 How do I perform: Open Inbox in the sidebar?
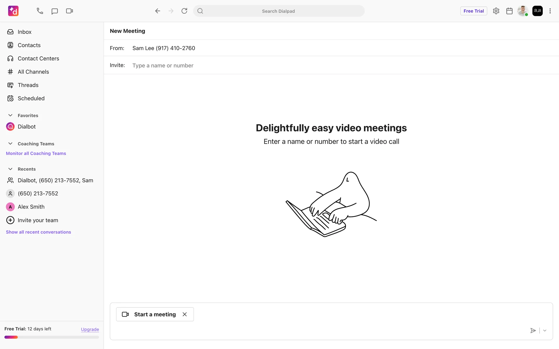click(24, 32)
